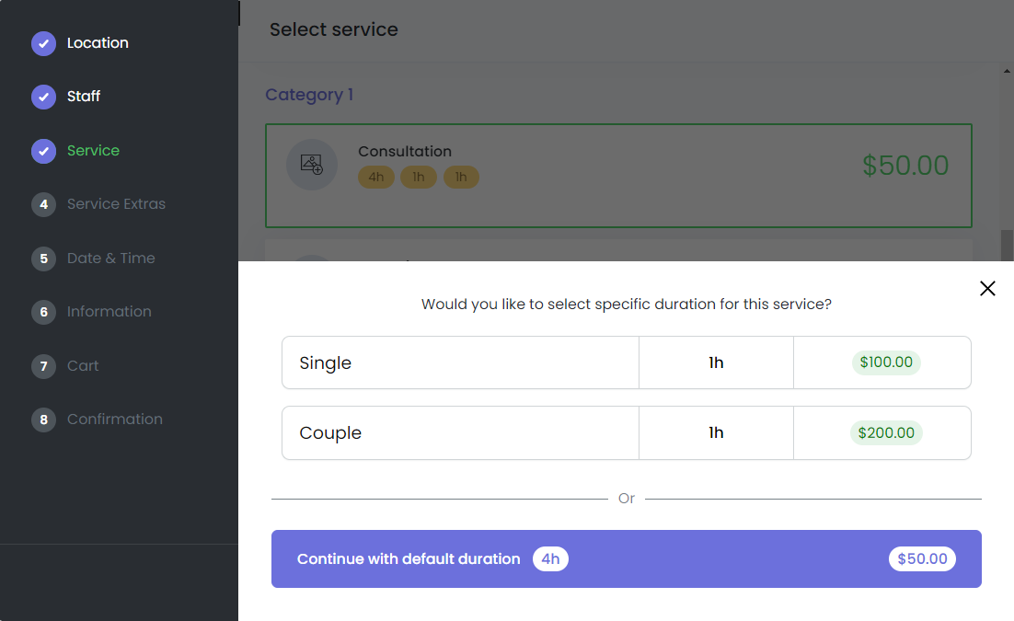
Task: Click the Date & Time step number icon
Action: point(43,259)
